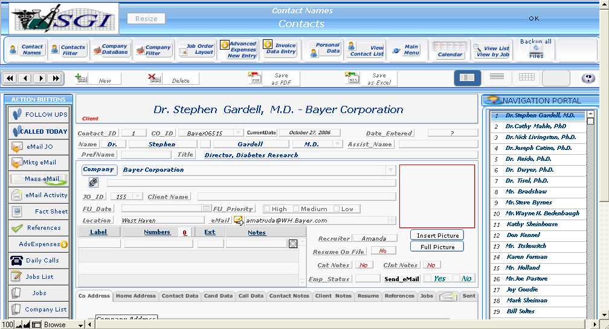Click the paperclip attachment icon under Company
Image resolution: width=609 pixels, height=329 pixels.
93,182
